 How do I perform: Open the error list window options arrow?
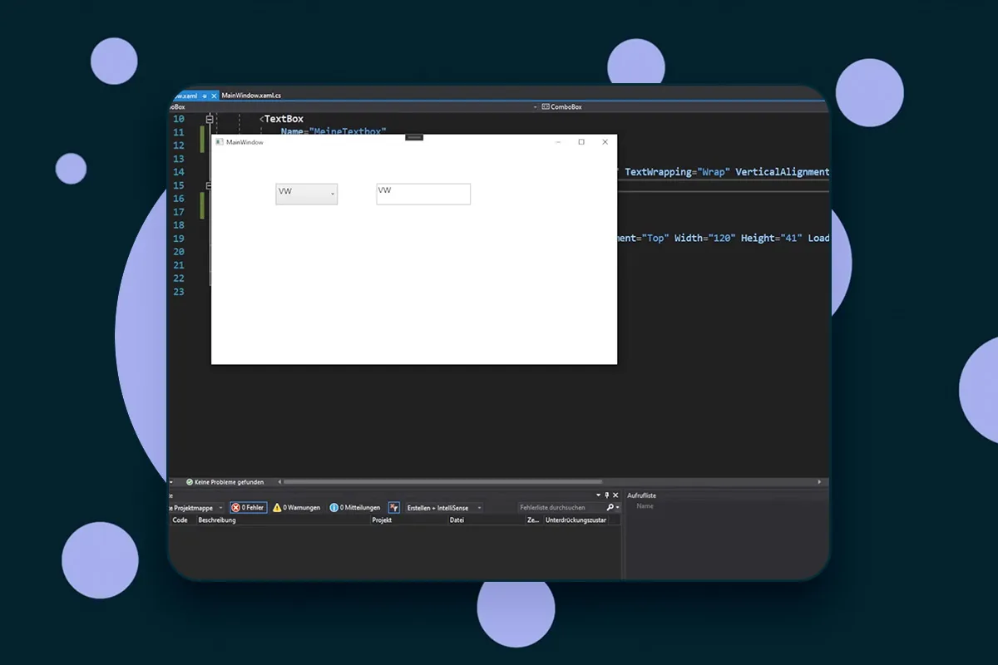click(598, 495)
